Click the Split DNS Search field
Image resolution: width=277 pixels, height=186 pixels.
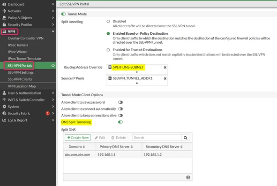[x=157, y=138]
